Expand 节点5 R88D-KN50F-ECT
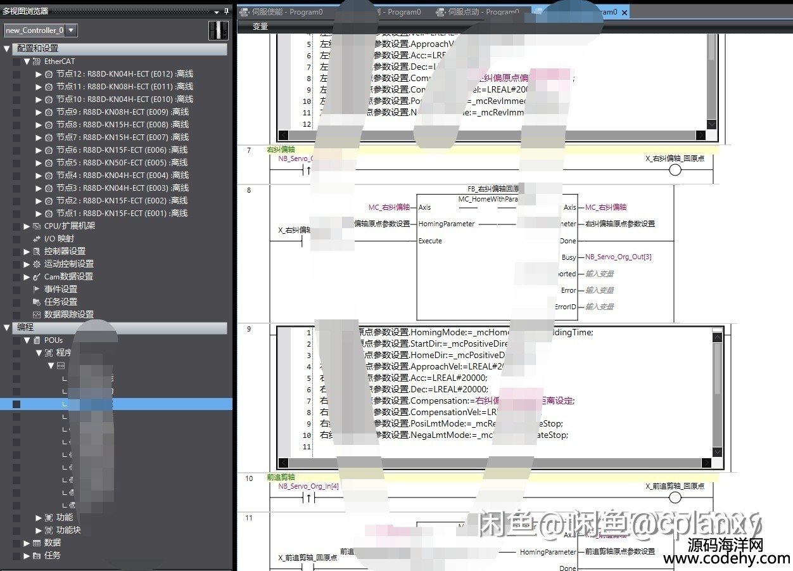This screenshot has width=793, height=571. pyautogui.click(x=39, y=163)
